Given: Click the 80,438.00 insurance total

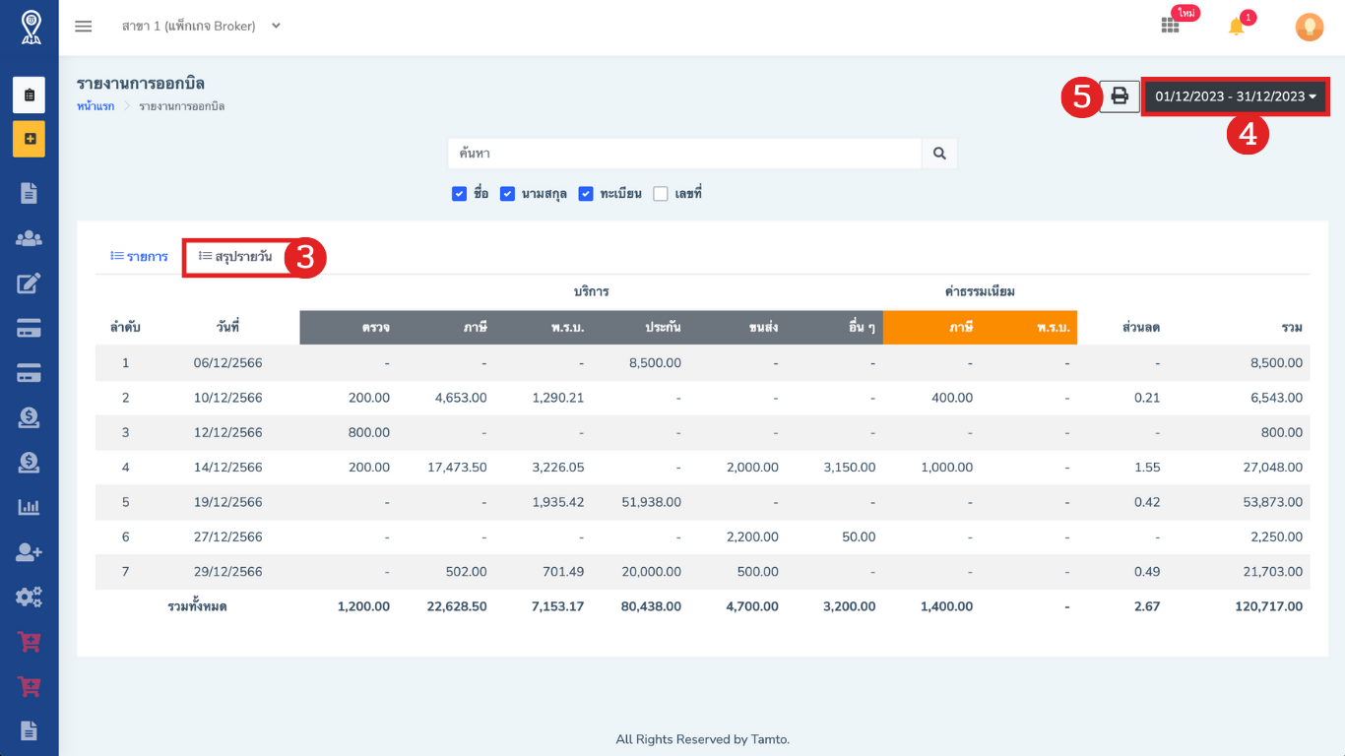Looking at the screenshot, I should click(x=651, y=606).
